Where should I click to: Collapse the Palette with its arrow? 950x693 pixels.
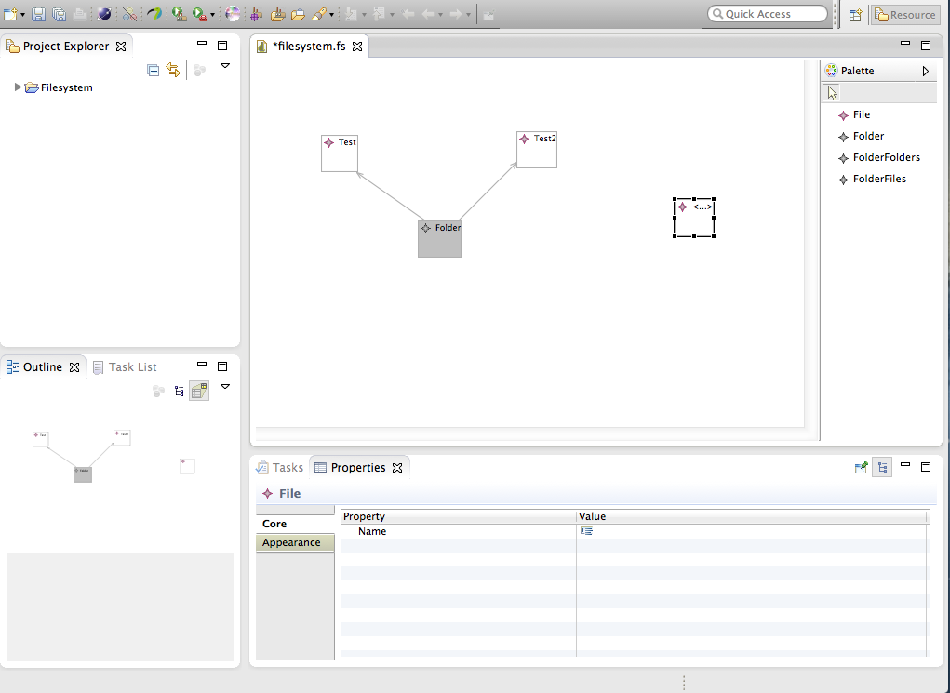pyautogui.click(x=925, y=71)
